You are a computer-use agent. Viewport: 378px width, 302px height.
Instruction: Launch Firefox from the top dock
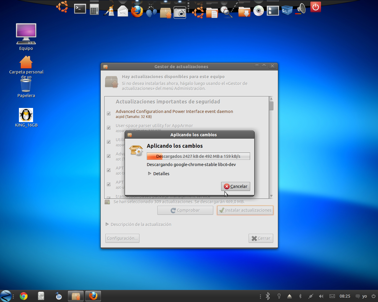point(137,12)
